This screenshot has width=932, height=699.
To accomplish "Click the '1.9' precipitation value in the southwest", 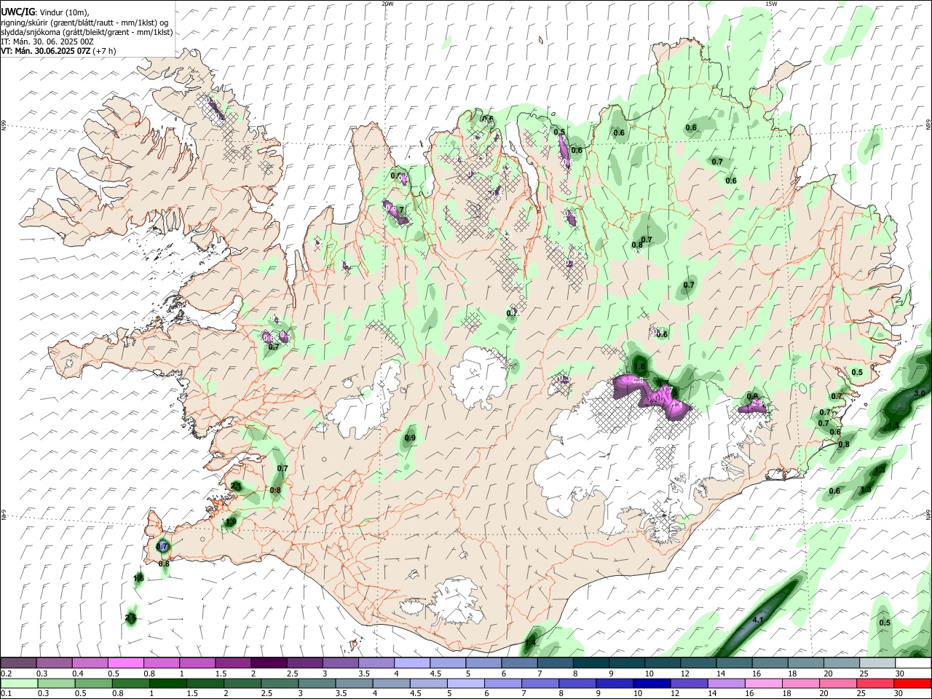I will point(231,522).
